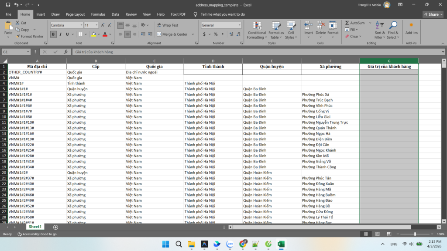Toggle Italic formatting
447x251 pixels.
(x=60, y=34)
